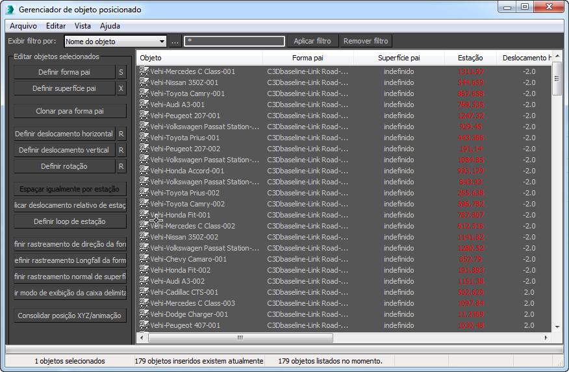
Task: Click Definir deslocamento horizontal button
Action: tap(64, 134)
